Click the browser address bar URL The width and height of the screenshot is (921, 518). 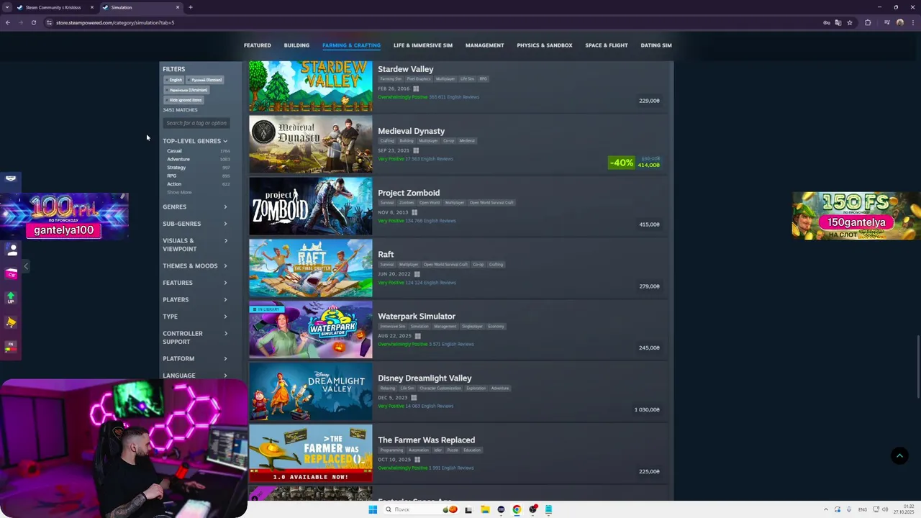115,22
